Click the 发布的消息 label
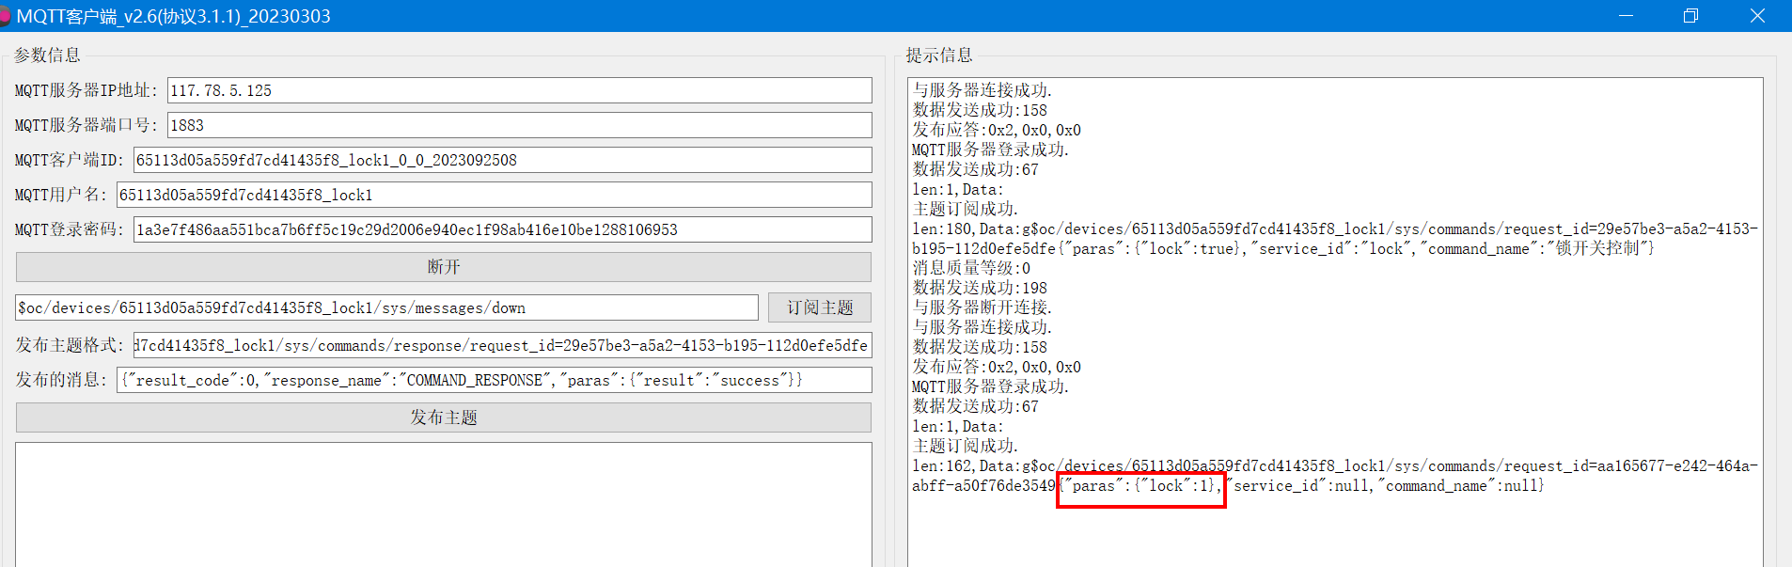Screen dimensions: 1792x567 point(61,380)
